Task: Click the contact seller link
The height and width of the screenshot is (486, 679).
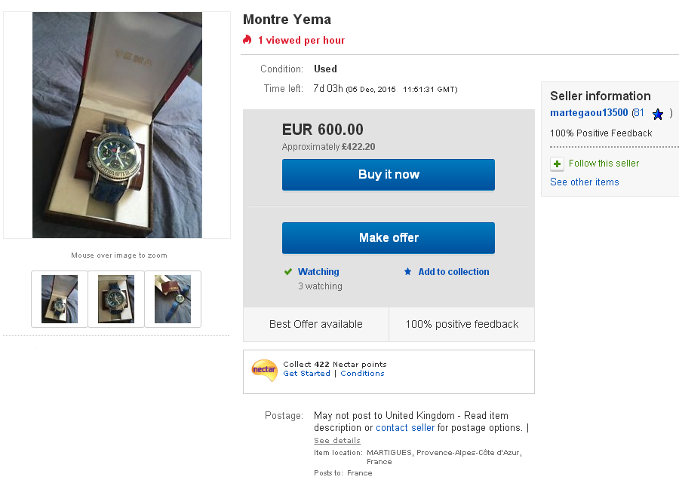Action: (x=405, y=428)
